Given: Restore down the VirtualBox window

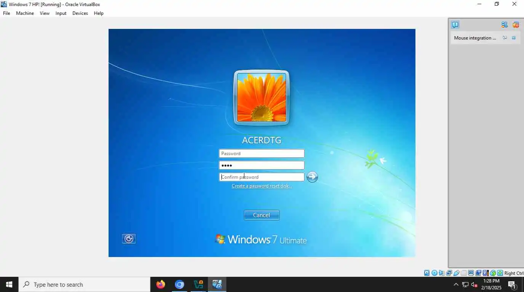Looking at the screenshot, I should (x=497, y=4).
